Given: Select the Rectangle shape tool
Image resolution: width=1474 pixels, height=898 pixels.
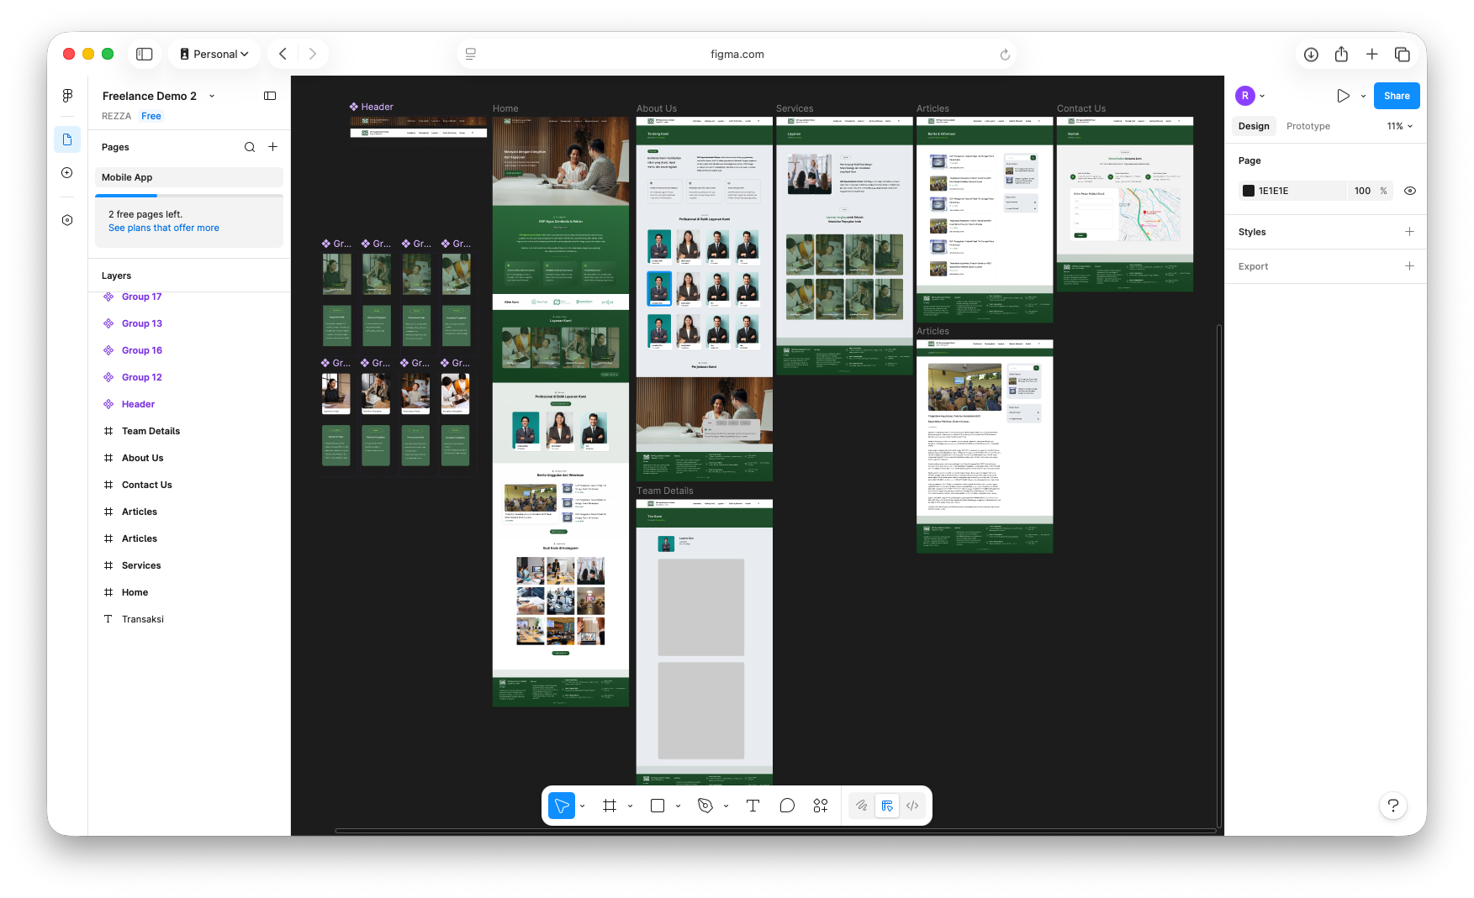Looking at the screenshot, I should tap(658, 806).
